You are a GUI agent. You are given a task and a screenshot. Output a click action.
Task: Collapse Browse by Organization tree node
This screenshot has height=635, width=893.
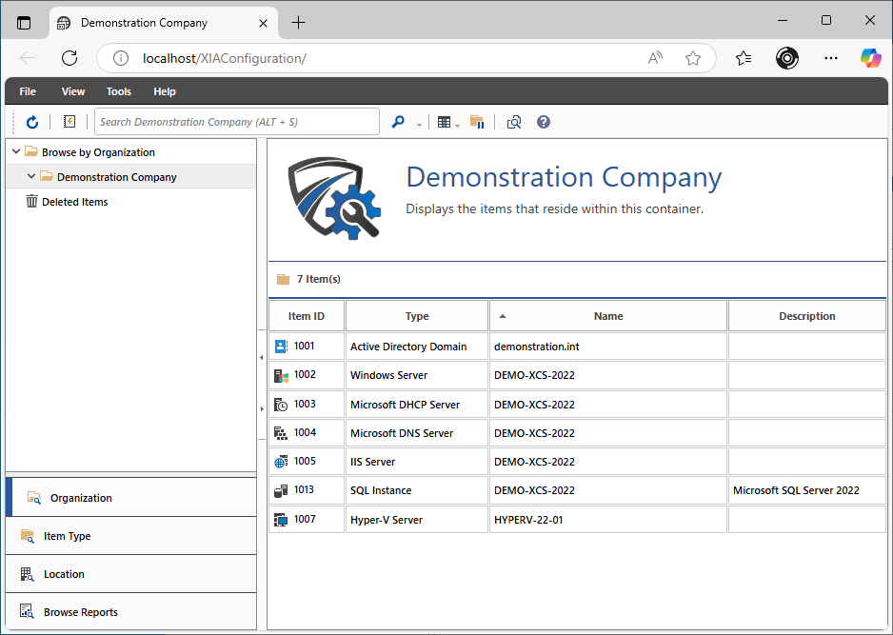16,151
